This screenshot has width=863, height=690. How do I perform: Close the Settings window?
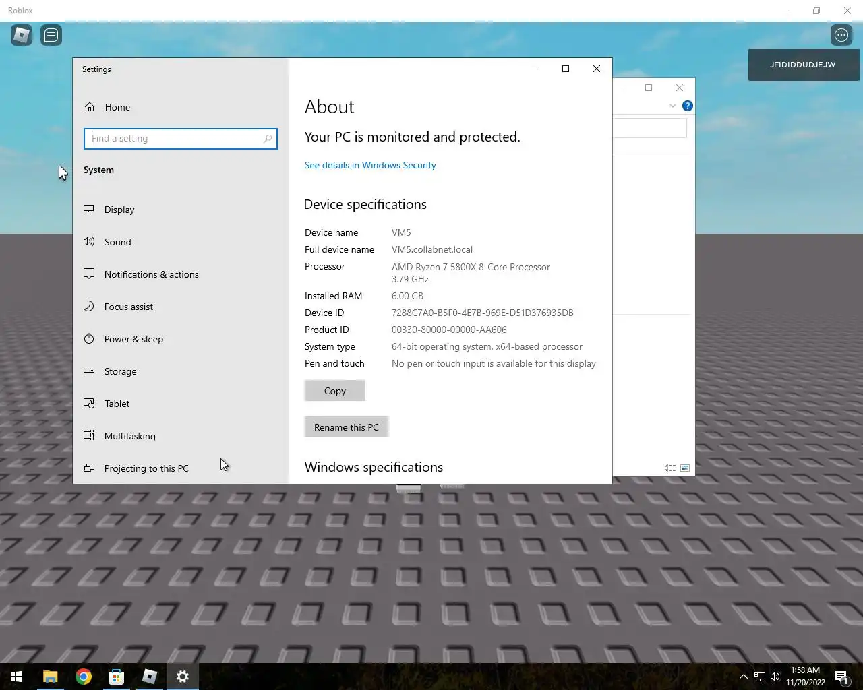[597, 69]
